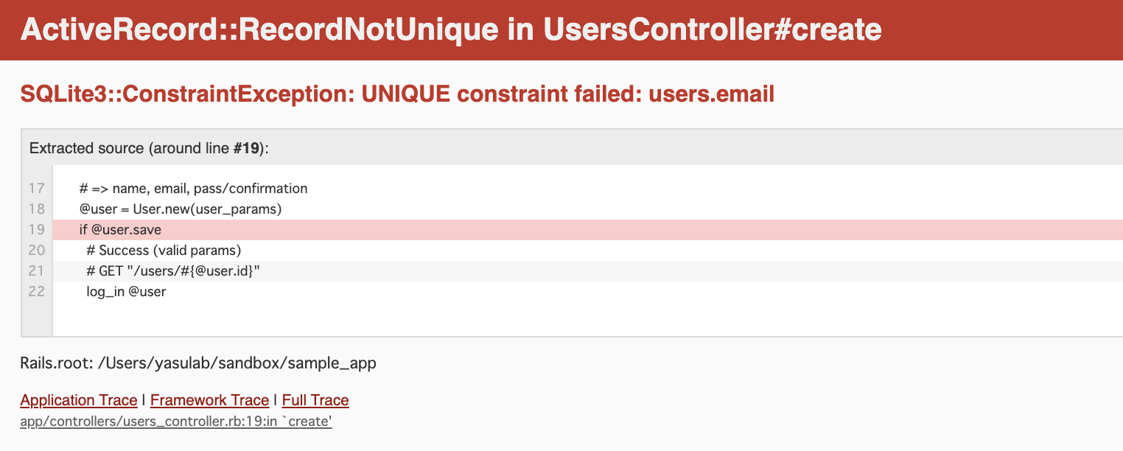This screenshot has width=1123, height=451.
Task: Select the UNIQUE constraint failed message
Action: (397, 94)
